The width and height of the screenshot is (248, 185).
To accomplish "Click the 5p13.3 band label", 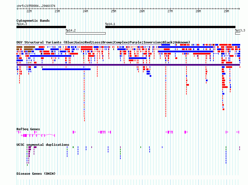I will [x=240, y=30].
